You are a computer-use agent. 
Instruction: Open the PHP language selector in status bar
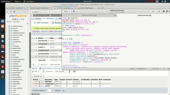pyautogui.click(x=132, y=69)
